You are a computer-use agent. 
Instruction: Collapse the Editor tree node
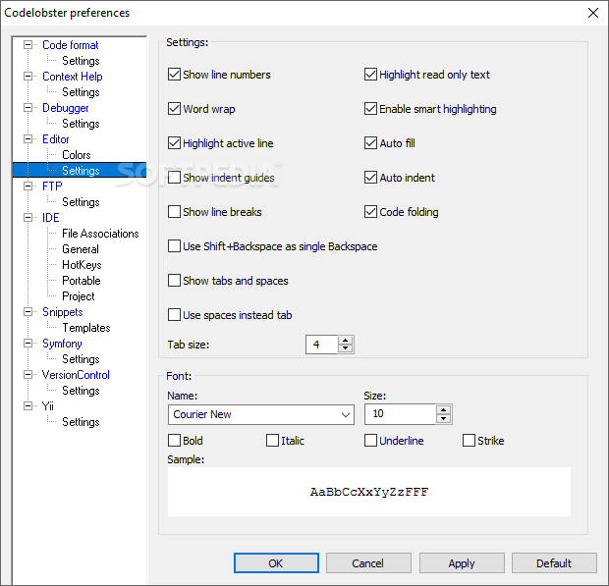[28, 139]
